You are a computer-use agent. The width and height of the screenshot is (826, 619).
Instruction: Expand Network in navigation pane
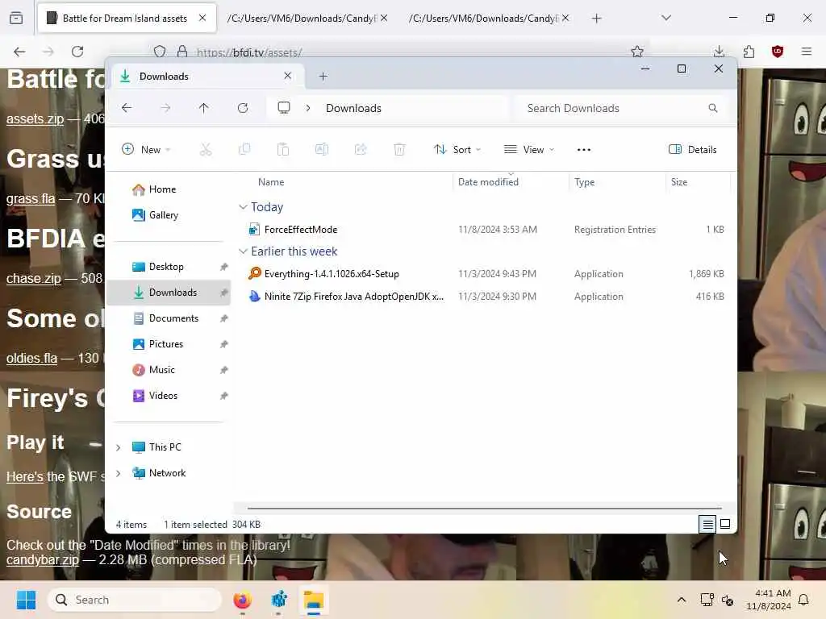pos(119,473)
